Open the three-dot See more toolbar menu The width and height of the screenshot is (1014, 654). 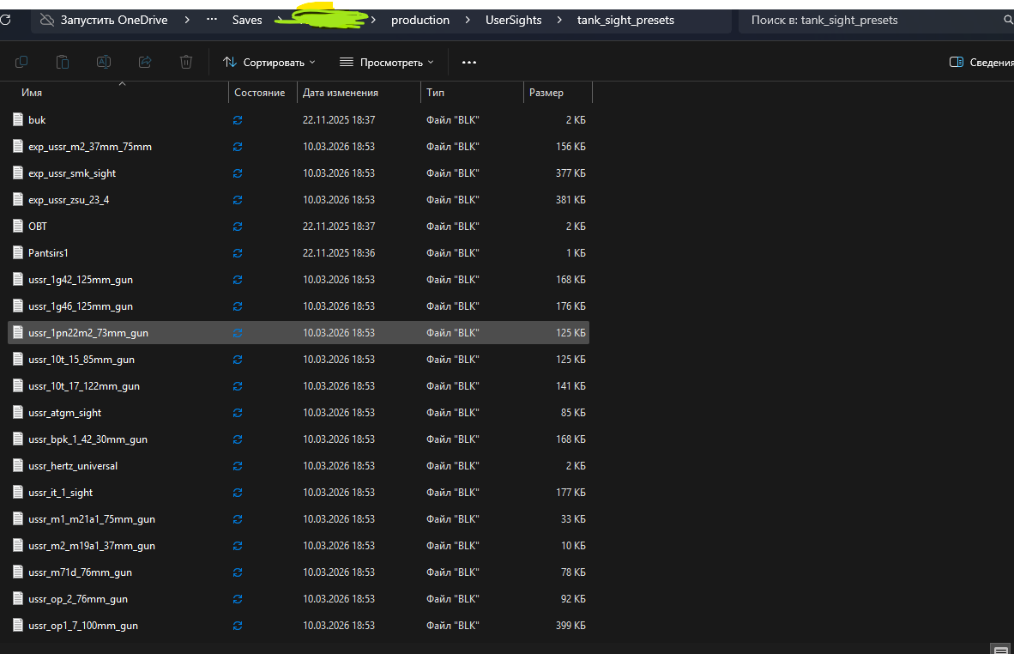(468, 62)
